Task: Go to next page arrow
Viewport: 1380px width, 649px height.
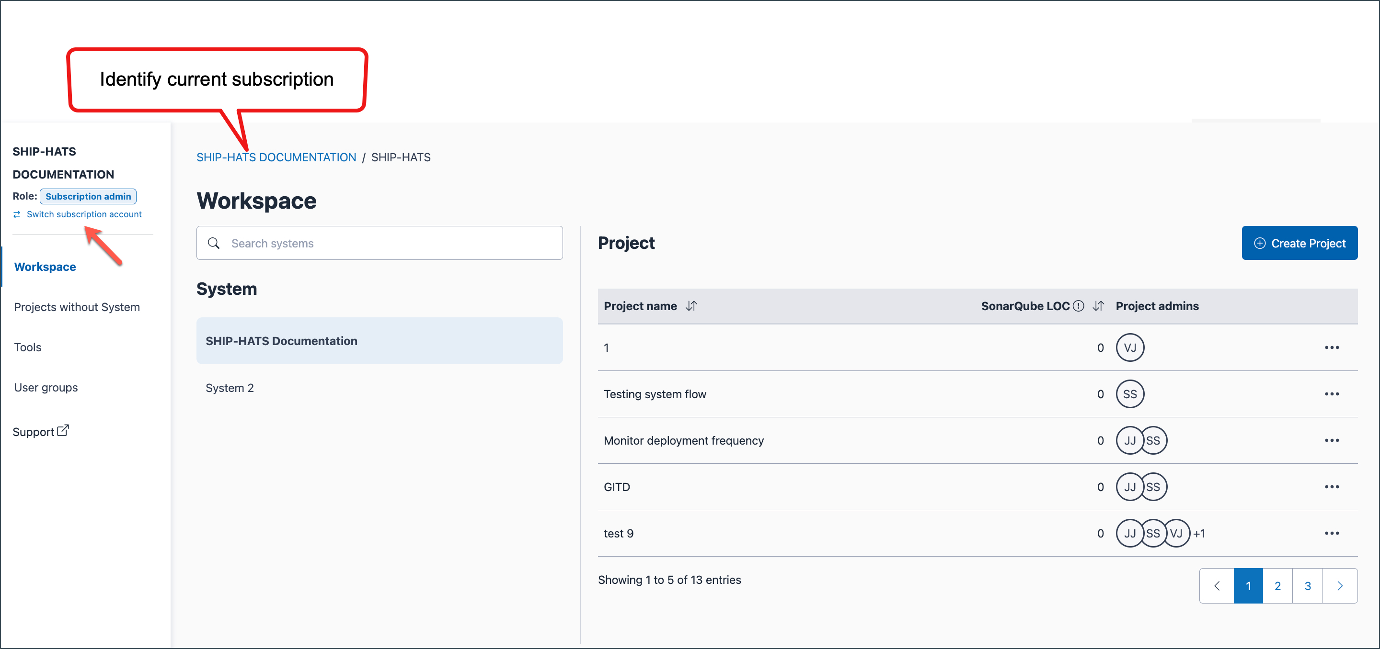Action: click(1340, 586)
